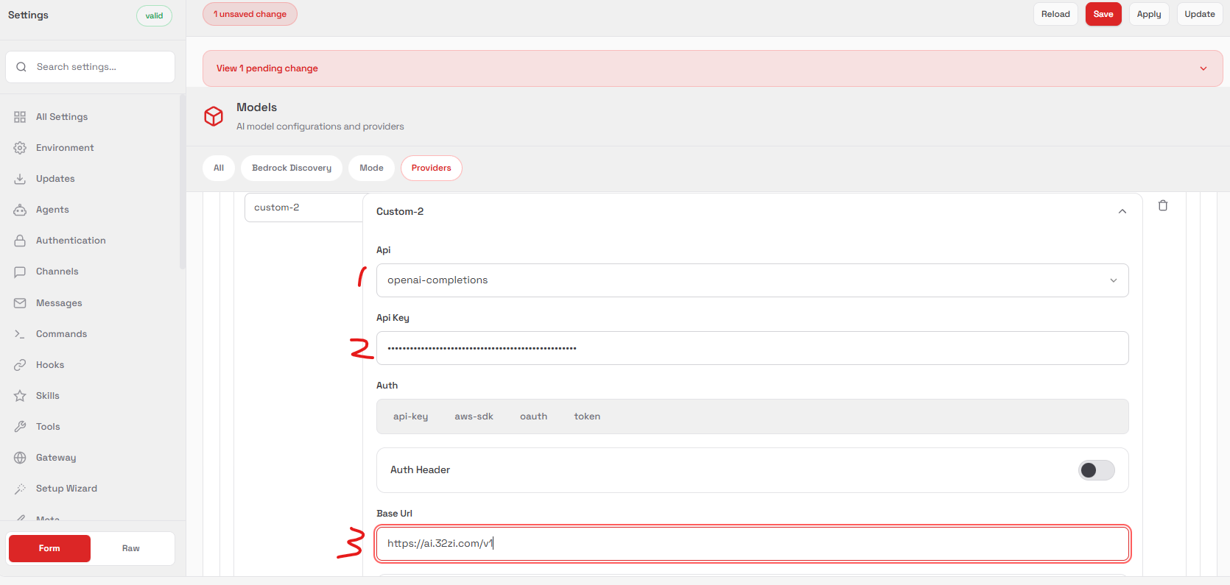Click the Base Url input field
1230x585 pixels.
(752, 544)
